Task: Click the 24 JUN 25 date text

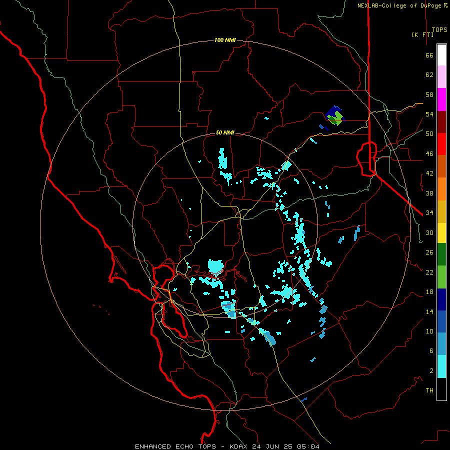Action: click(x=272, y=446)
